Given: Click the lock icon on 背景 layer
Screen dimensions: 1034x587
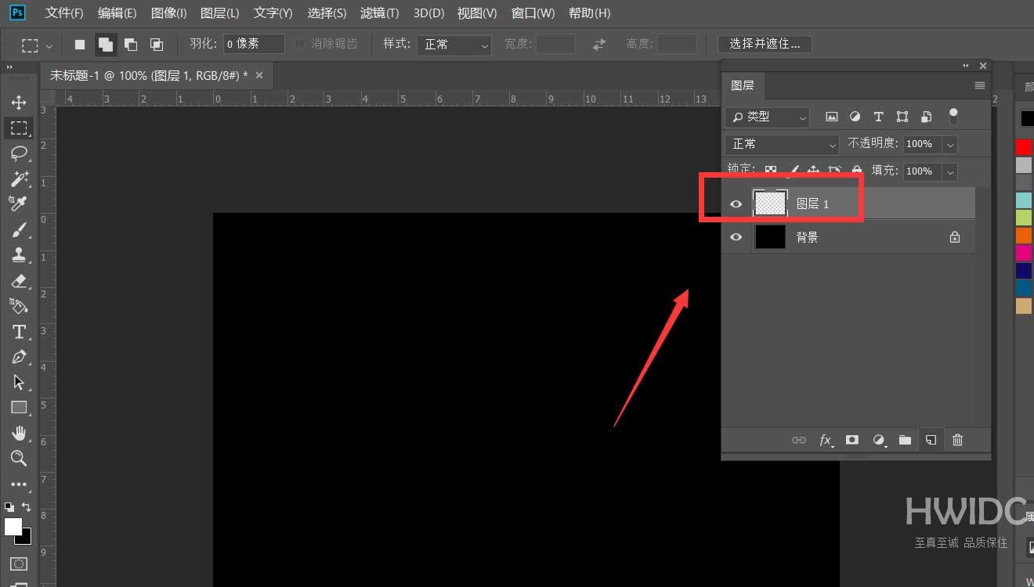Looking at the screenshot, I should coord(955,237).
